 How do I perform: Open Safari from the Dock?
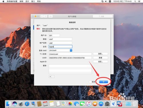point(27,104)
